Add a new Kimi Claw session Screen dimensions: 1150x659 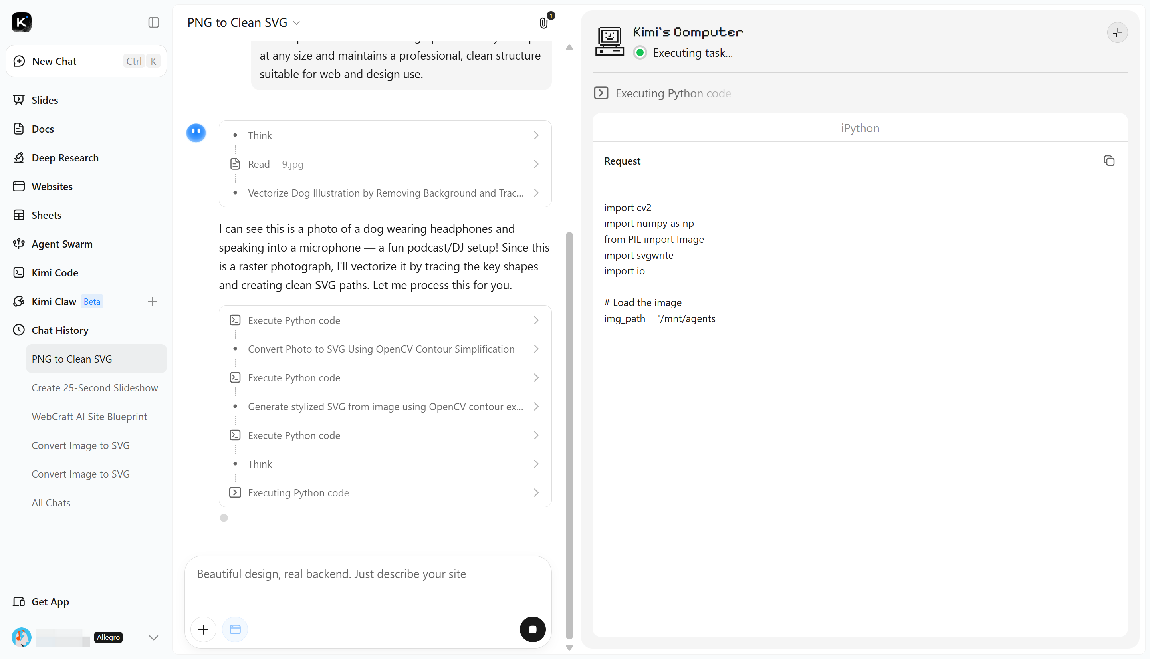coord(152,302)
